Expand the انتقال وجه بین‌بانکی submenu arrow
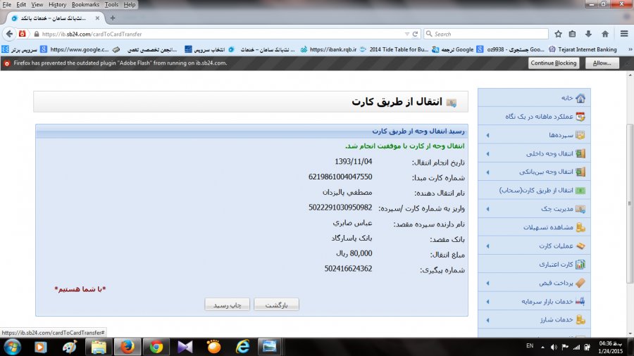 point(487,172)
